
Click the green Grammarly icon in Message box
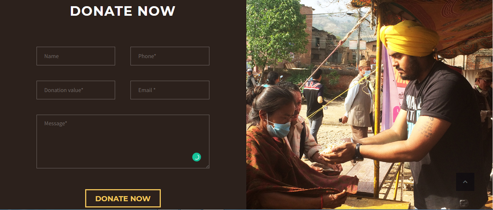pos(197,157)
